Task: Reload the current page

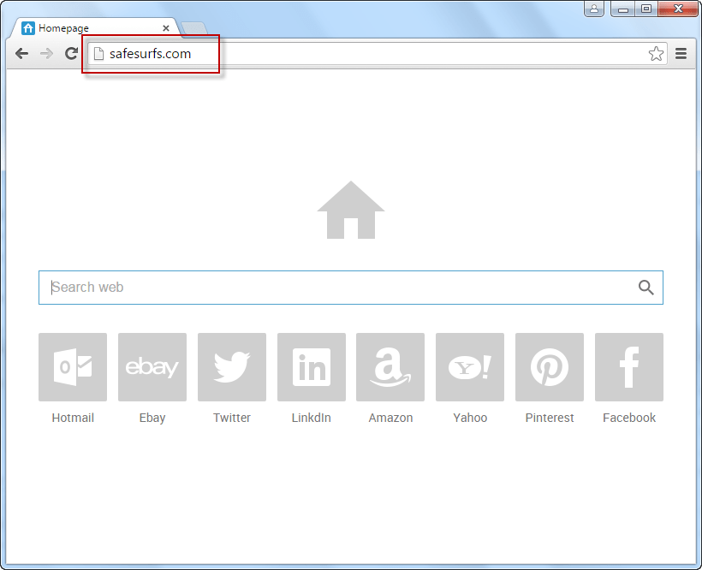Action: point(72,54)
